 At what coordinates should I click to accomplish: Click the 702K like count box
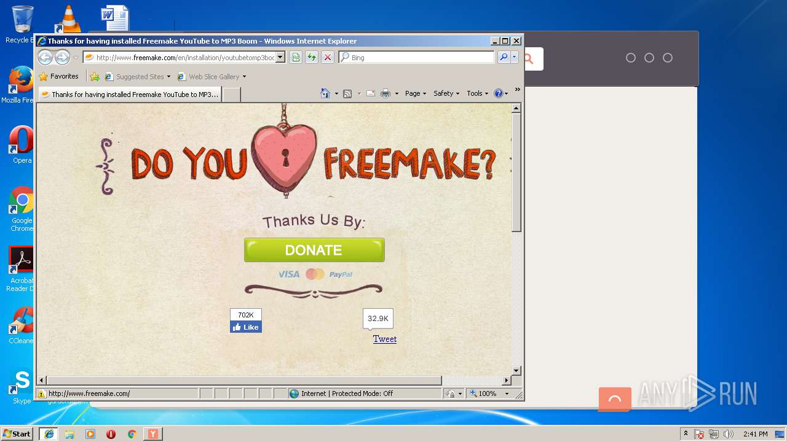[246, 315]
